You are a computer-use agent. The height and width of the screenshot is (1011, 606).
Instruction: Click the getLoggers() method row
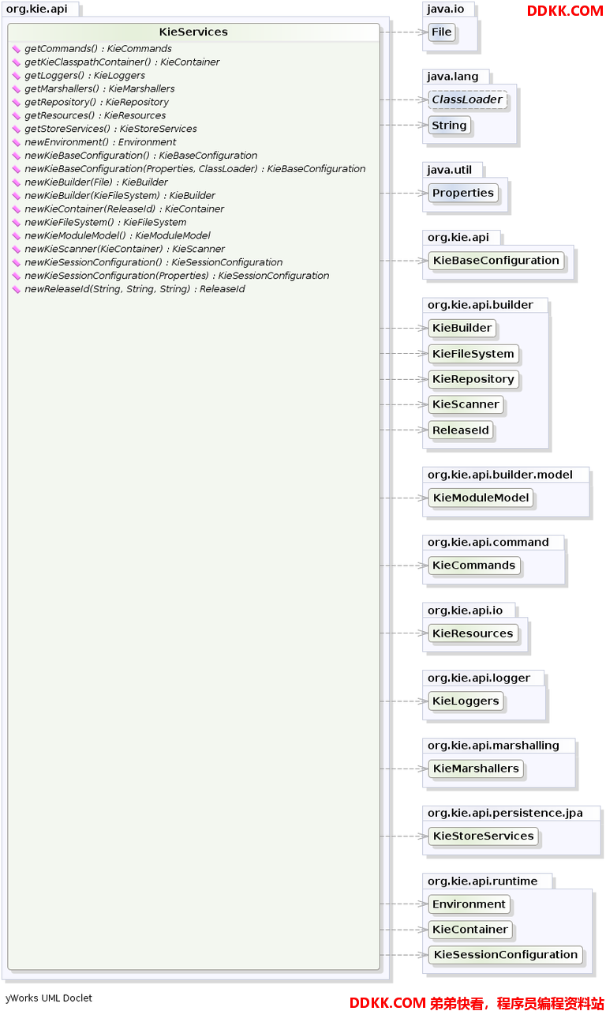(84, 76)
